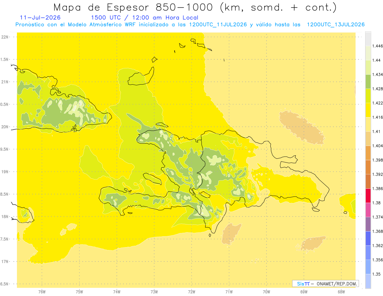Pick the tan legend swatch between 1.404 and 1.41

pyautogui.click(x=368, y=139)
